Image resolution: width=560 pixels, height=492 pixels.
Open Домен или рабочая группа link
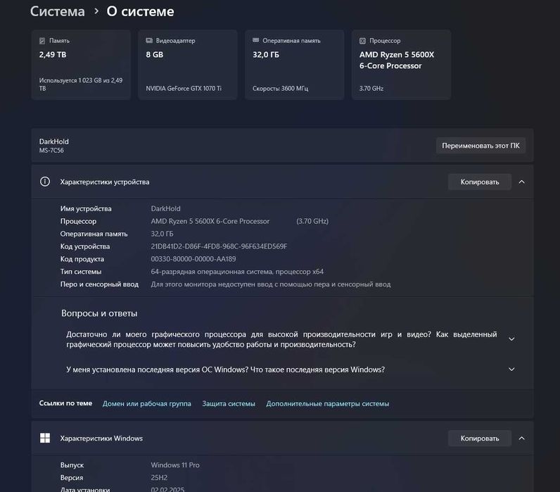[147, 403]
